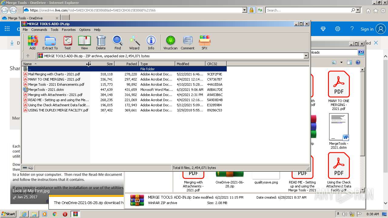
Task: Expand the archive path dropdown
Action: [306, 56]
